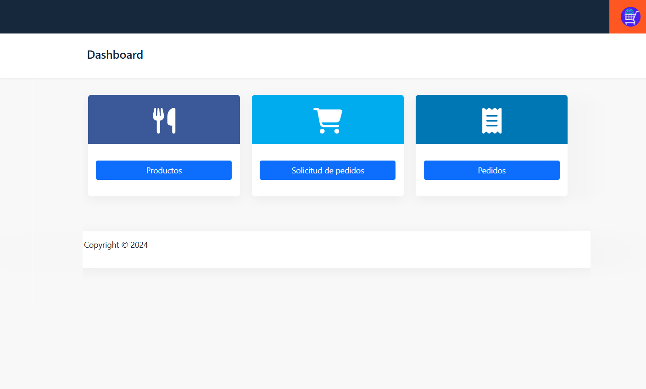Go to the Pedidos page

pyautogui.click(x=492, y=170)
